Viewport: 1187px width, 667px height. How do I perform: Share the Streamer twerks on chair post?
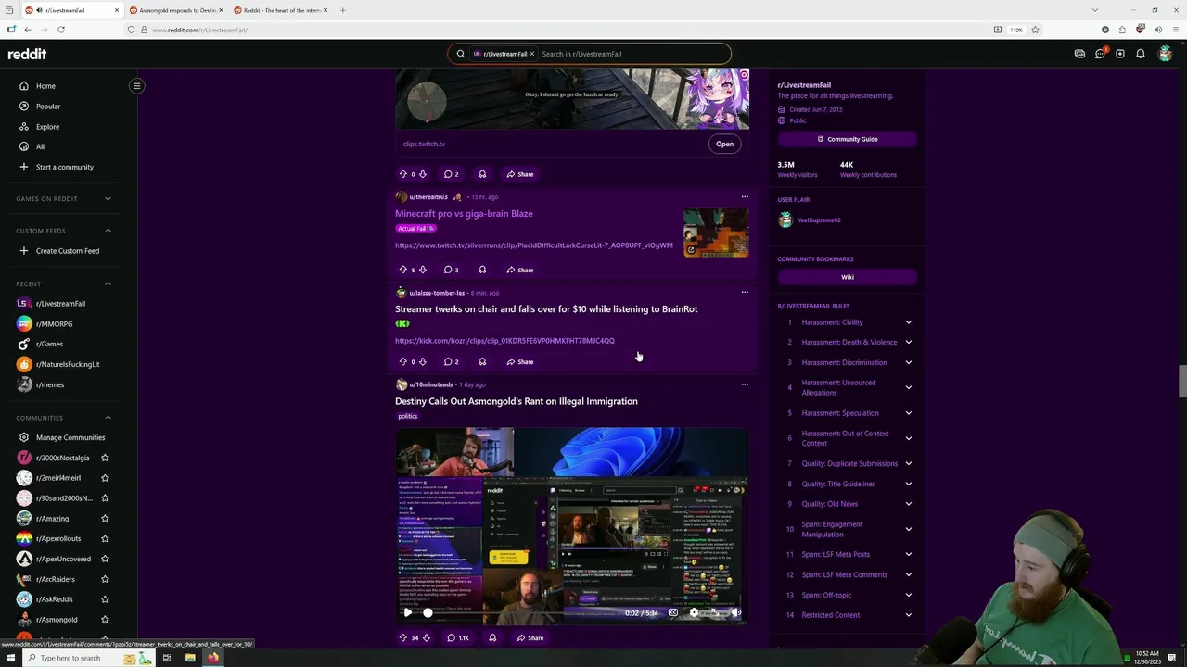520,361
